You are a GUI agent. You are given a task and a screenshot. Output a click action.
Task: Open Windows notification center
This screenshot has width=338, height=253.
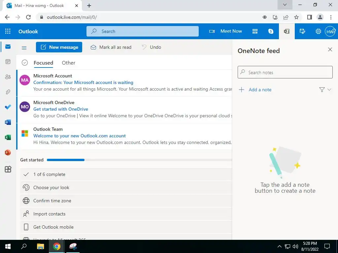click(x=327, y=246)
